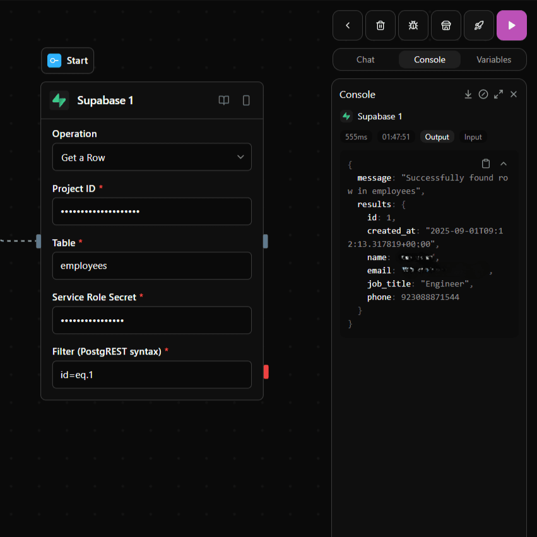Screen dimensions: 537x537
Task: Expand the console to full view
Action: point(499,94)
